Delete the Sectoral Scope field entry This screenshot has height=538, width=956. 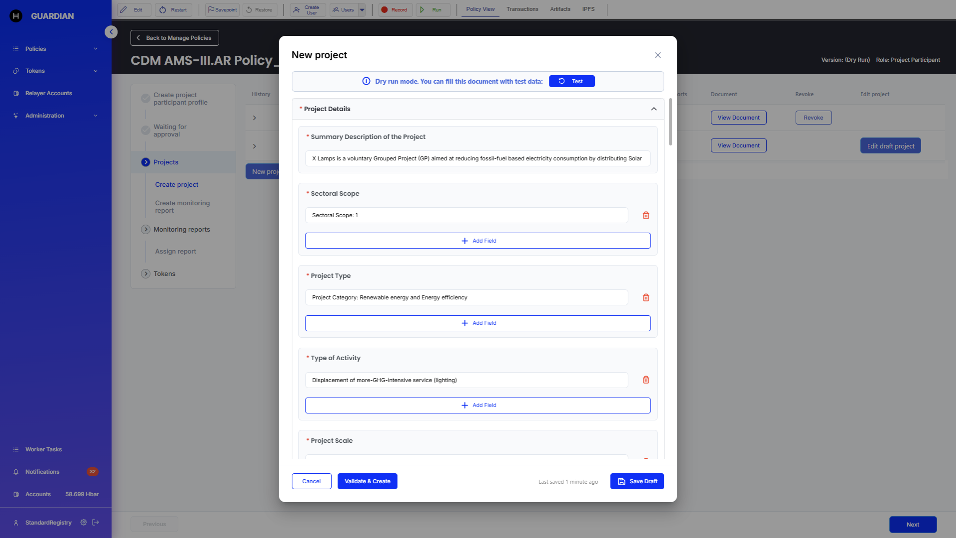coord(646,215)
